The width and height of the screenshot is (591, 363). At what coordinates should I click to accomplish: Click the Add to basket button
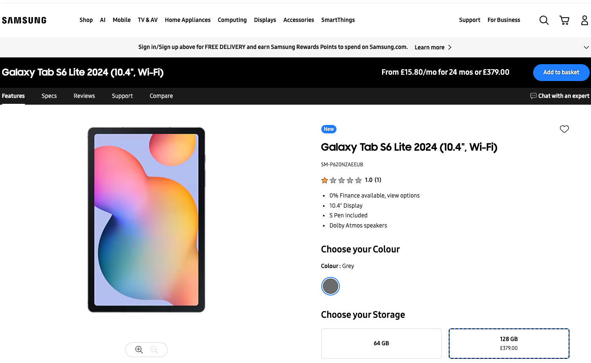(x=561, y=72)
